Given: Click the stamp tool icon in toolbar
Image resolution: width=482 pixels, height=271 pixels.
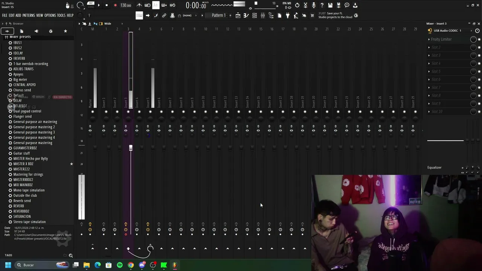Looking at the screenshot, I should point(172,15).
